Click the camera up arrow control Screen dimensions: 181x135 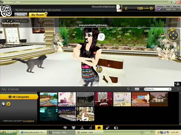click(x=173, y=33)
